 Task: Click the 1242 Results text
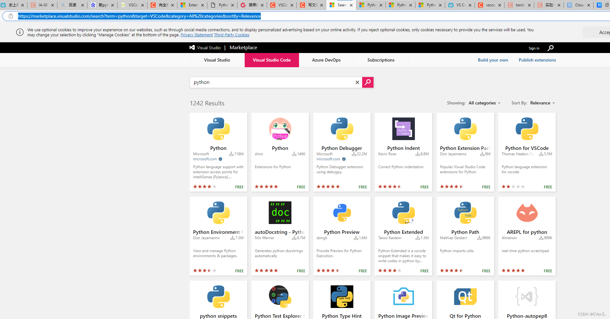pos(207,103)
